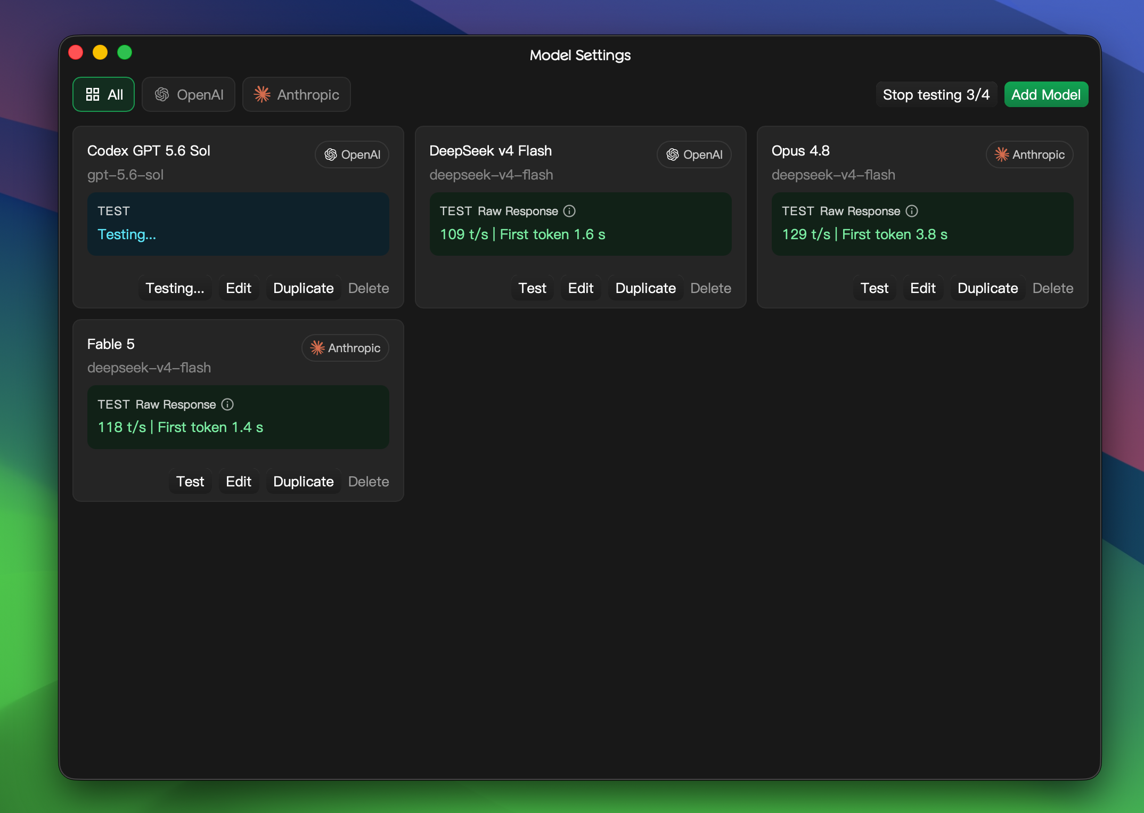Click the 129 t/s First token 3.8 s result

point(864,234)
